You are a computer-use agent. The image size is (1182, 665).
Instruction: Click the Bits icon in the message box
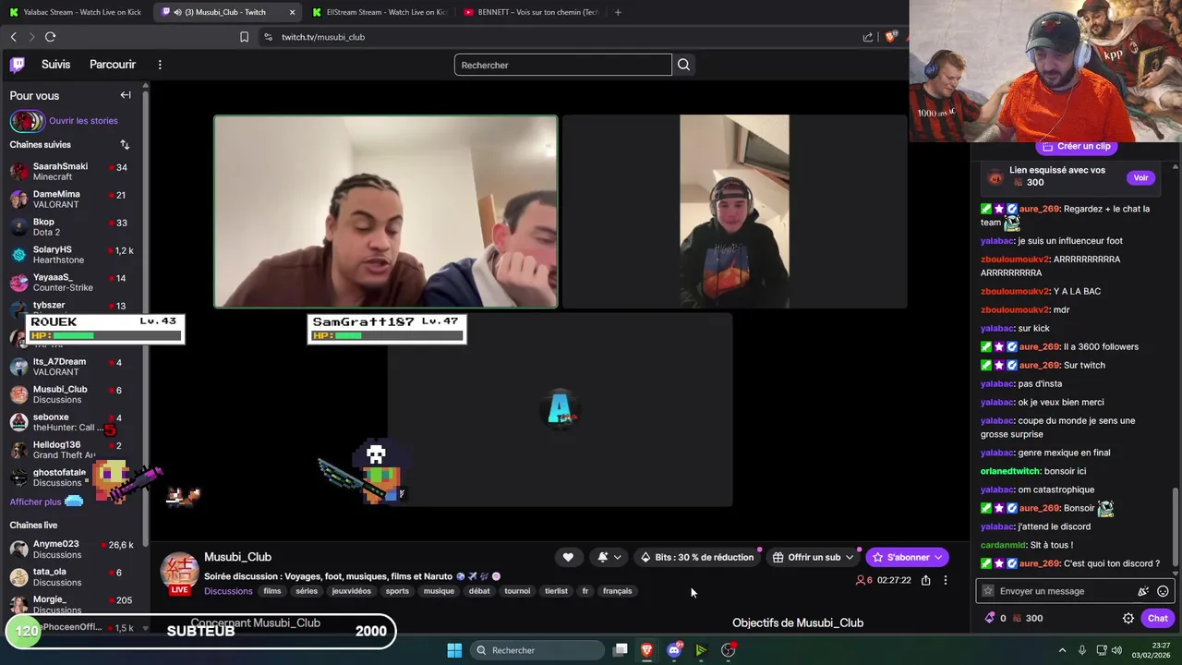click(1143, 591)
